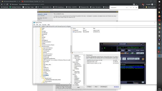Viewport: 162px width, 91px height.
Task: Click Configure in Winamp Preferences
Action: coord(89,87)
